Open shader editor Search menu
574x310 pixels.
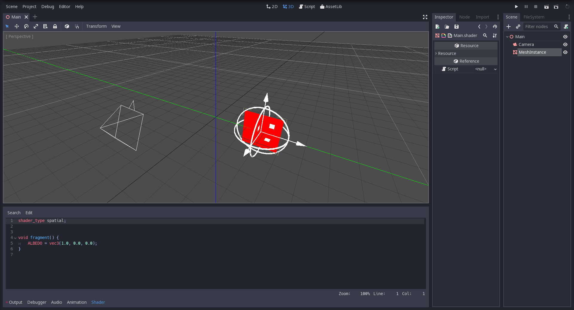(x=14, y=213)
